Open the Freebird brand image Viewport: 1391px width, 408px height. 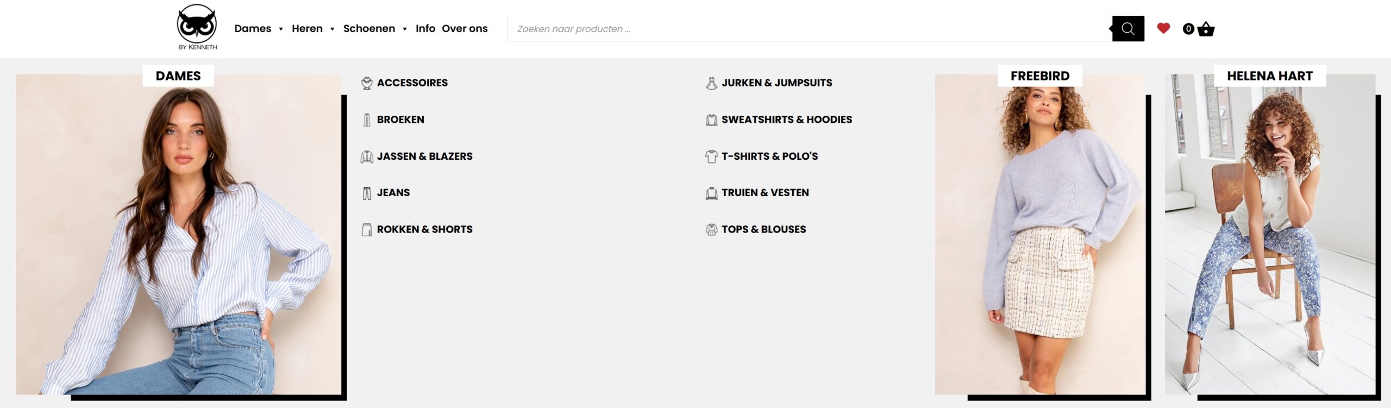tap(1040, 234)
